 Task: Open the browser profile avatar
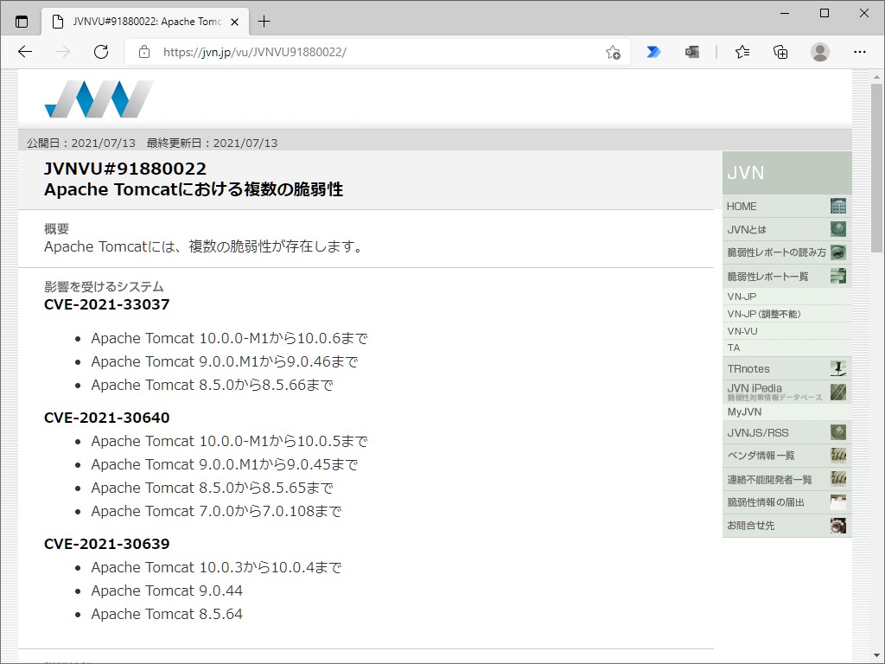click(x=819, y=52)
